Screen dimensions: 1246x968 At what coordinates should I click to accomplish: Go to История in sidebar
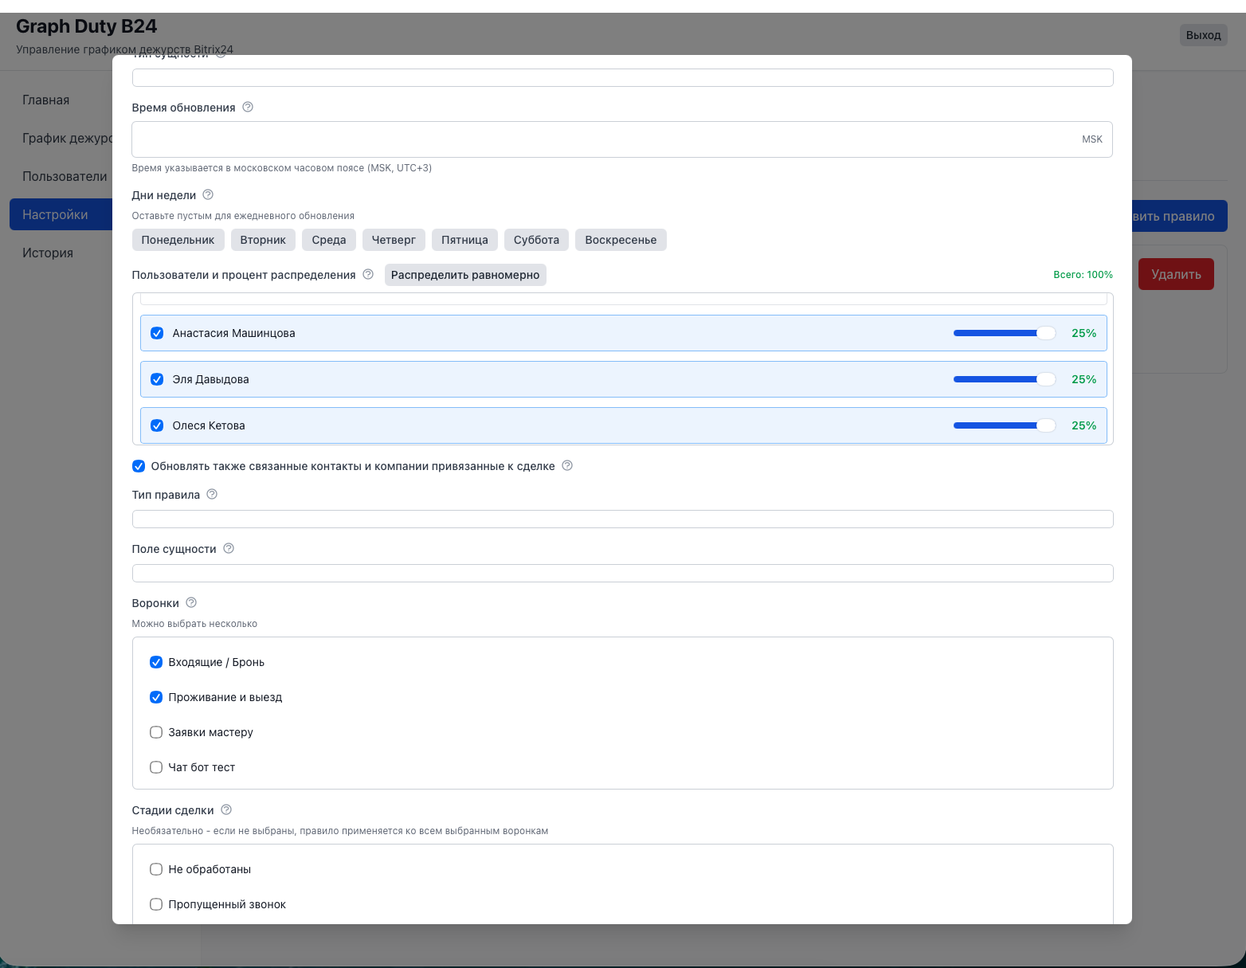[48, 253]
